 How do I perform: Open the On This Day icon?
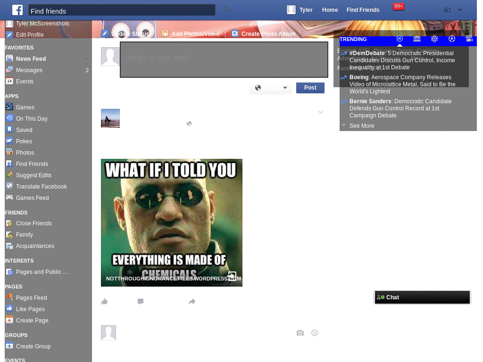click(9, 118)
